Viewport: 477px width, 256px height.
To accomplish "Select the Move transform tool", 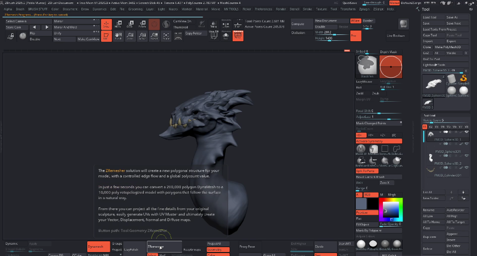I will point(118,24).
